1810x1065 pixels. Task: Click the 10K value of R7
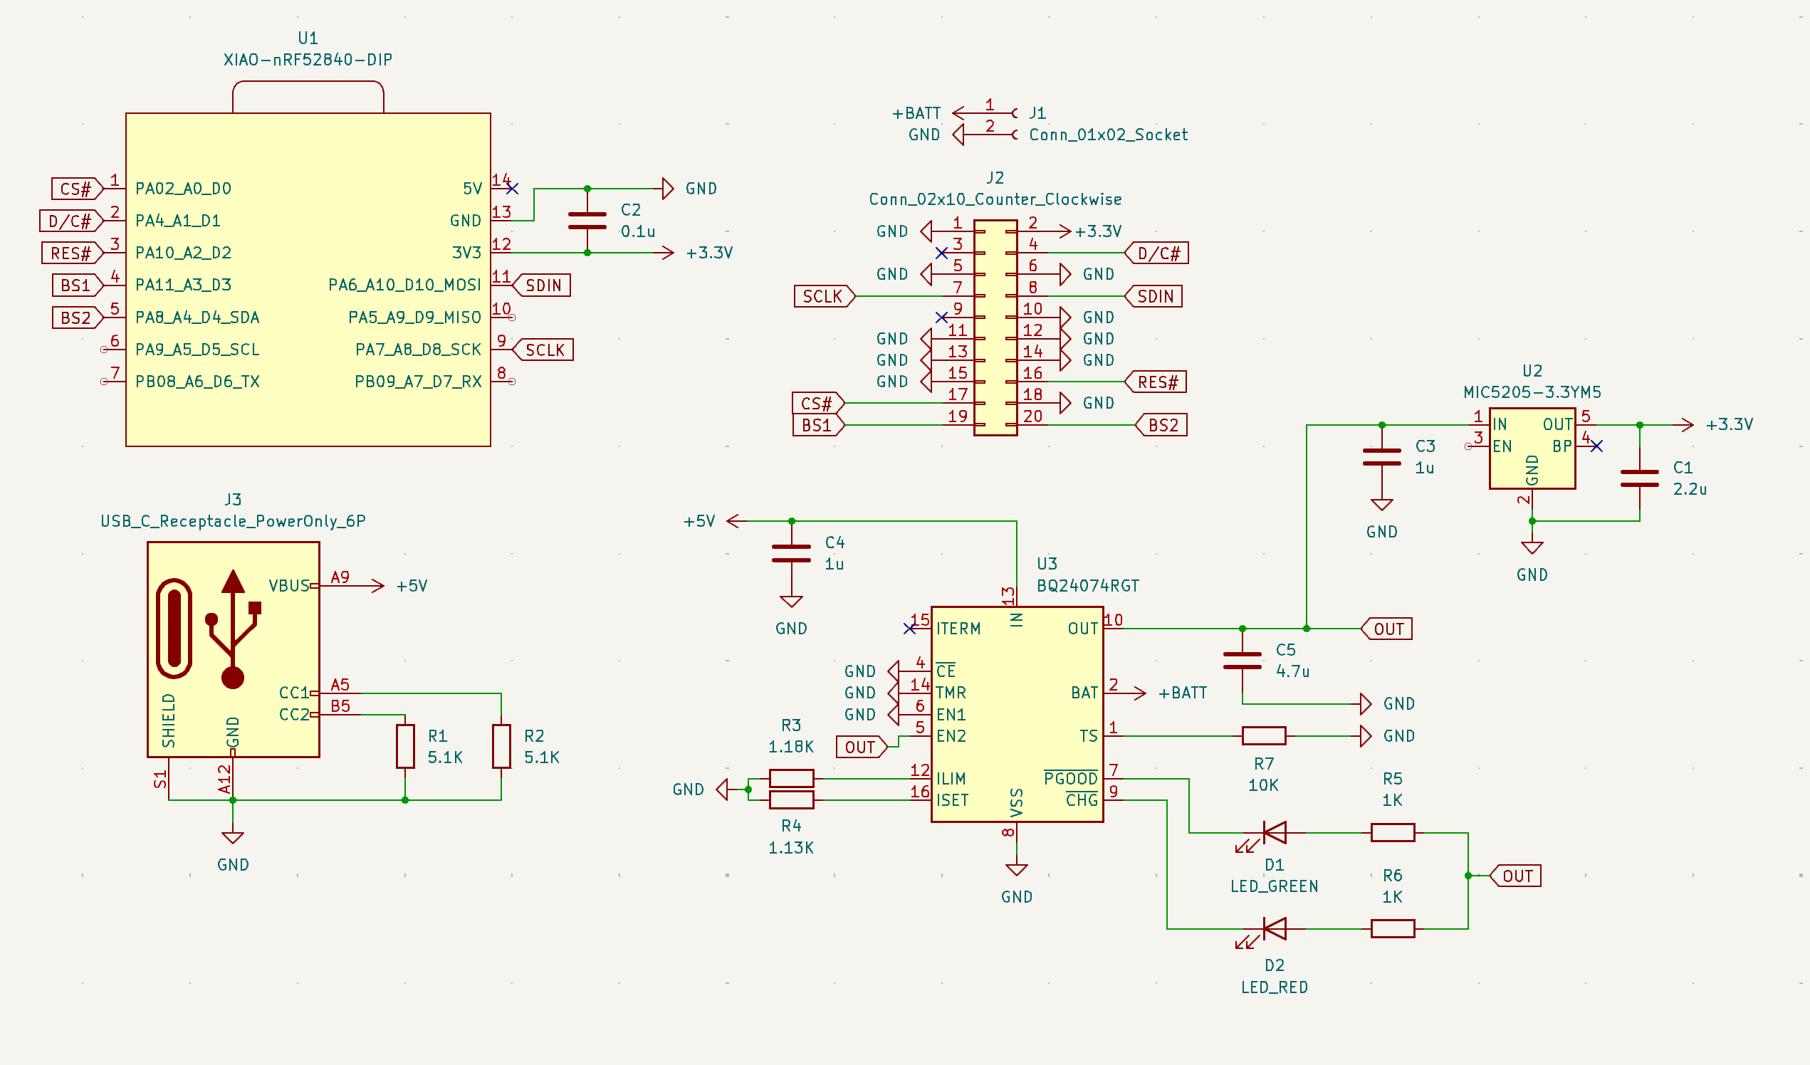click(x=1263, y=785)
